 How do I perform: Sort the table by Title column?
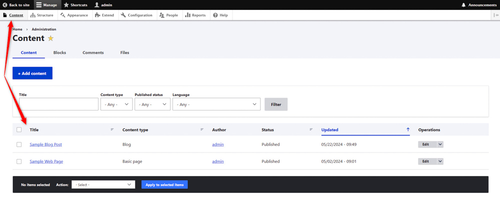pos(34,129)
